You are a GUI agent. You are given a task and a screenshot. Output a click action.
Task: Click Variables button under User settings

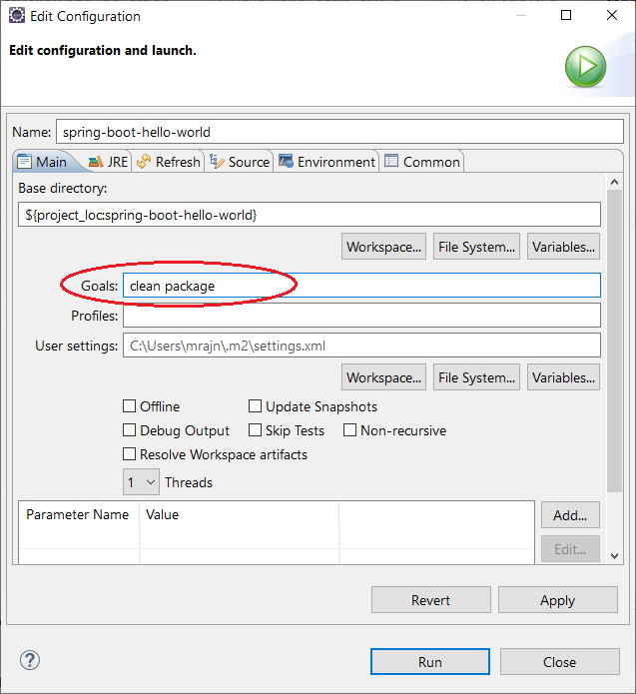pos(563,377)
